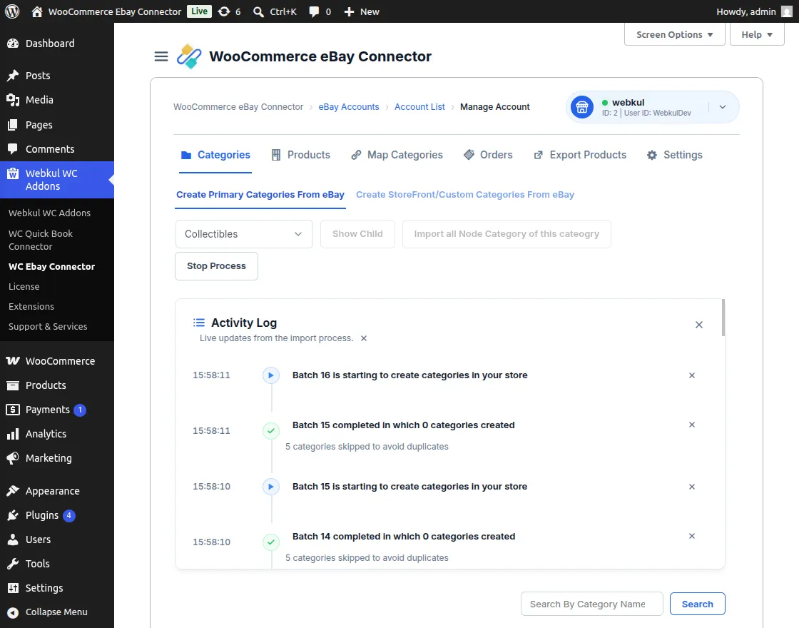Open the Extensions submenu item
Screen dimensions: 799x628
point(31,306)
